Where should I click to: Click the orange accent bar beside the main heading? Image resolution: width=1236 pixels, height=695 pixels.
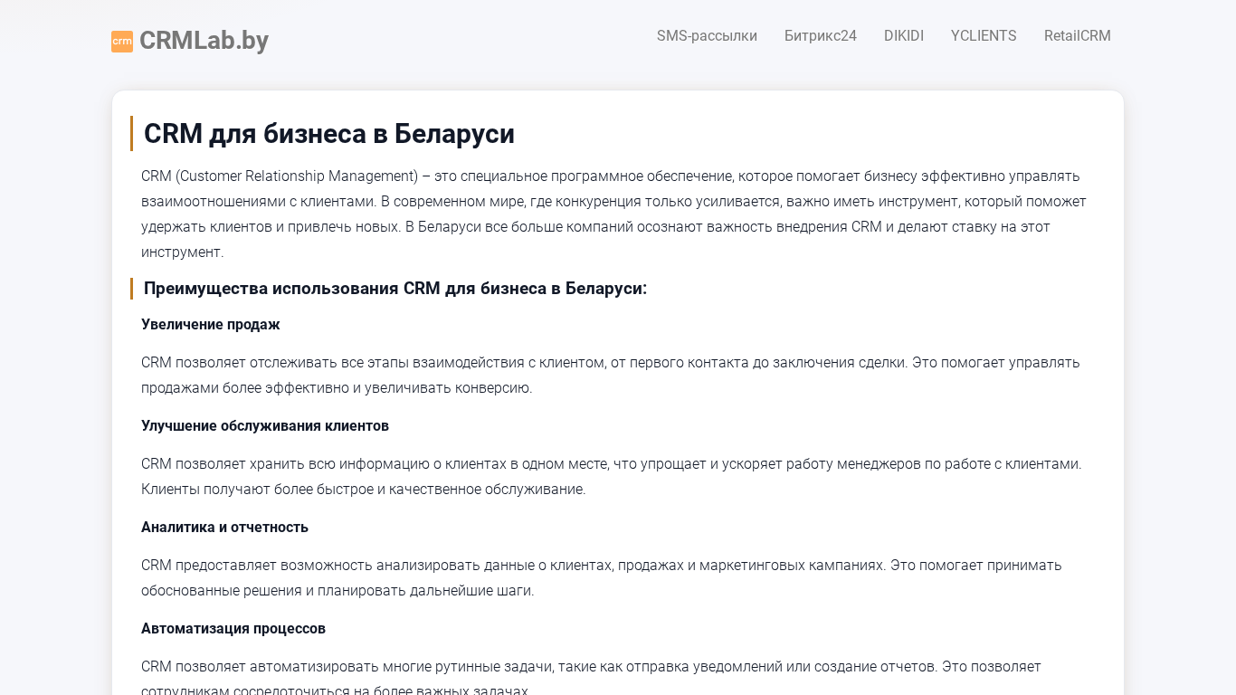132,134
